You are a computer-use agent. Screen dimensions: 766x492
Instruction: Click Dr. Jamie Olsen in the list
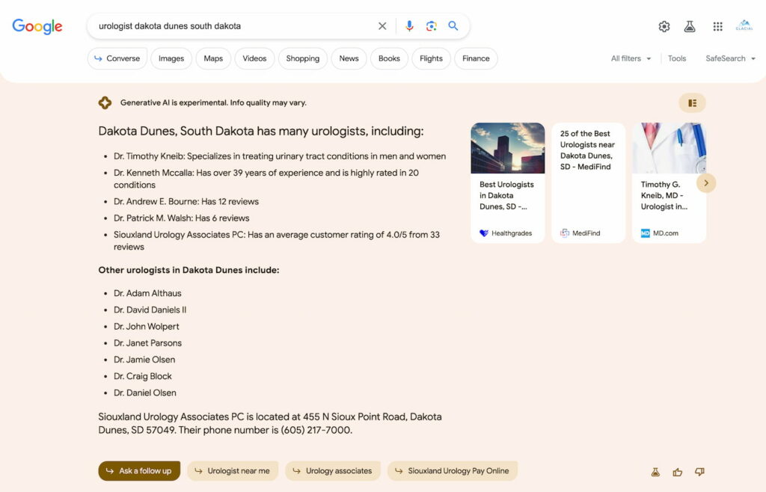[x=144, y=360]
